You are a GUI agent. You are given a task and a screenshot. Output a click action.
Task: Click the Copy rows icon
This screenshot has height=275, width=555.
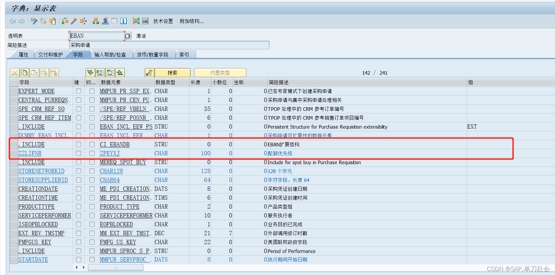point(24,73)
